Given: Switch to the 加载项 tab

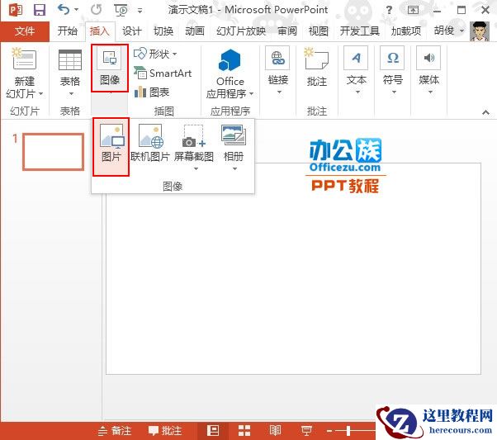Looking at the screenshot, I should click(x=406, y=31).
